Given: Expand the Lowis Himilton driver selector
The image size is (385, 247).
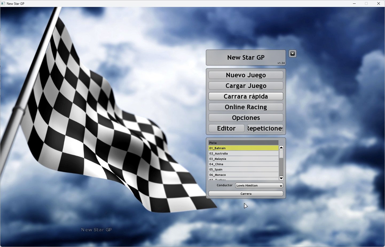Looking at the screenshot, I should [259, 185].
